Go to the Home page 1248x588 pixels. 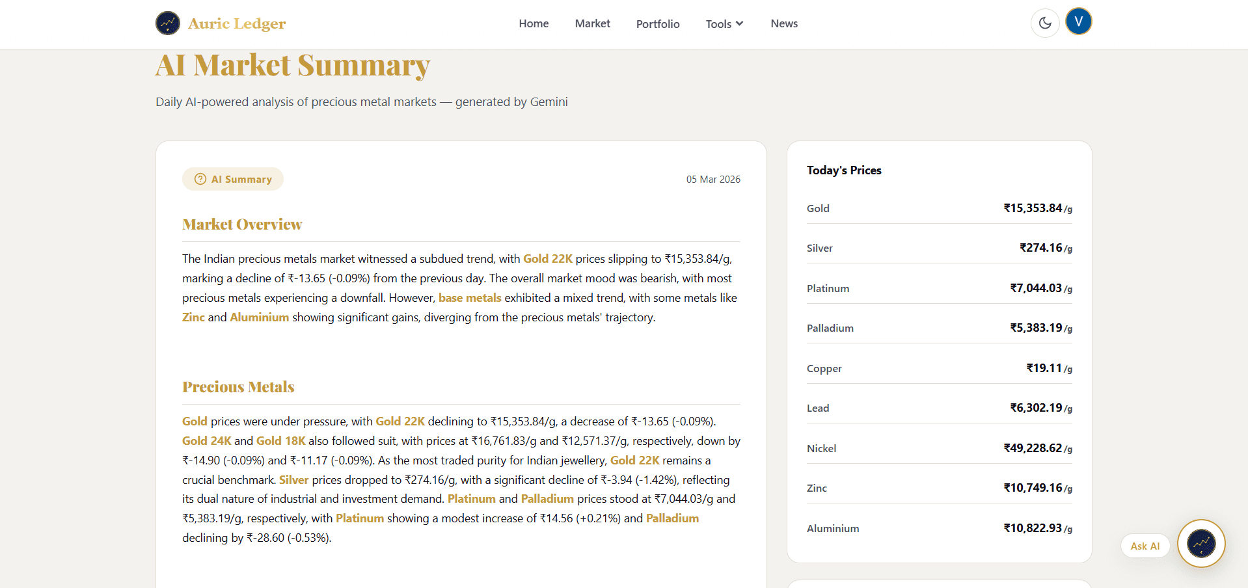(534, 24)
